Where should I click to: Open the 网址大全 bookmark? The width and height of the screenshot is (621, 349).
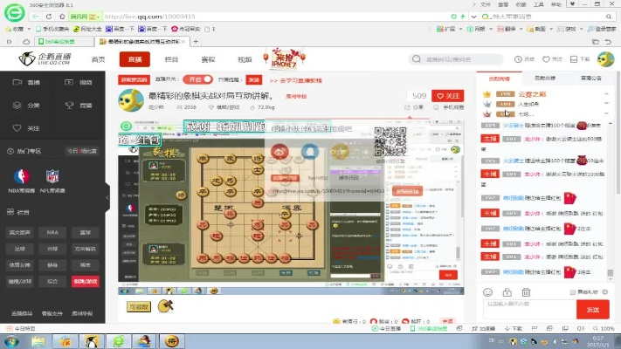(87, 29)
